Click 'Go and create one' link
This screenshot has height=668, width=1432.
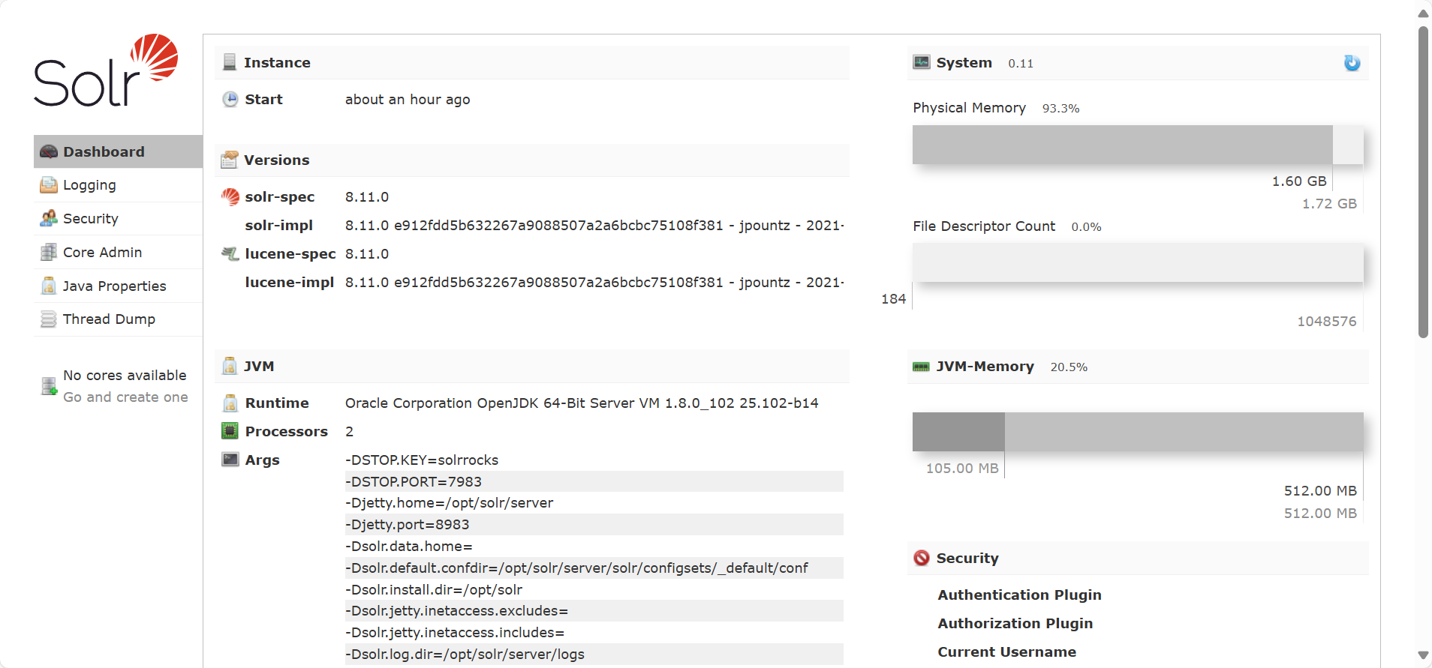click(x=125, y=397)
